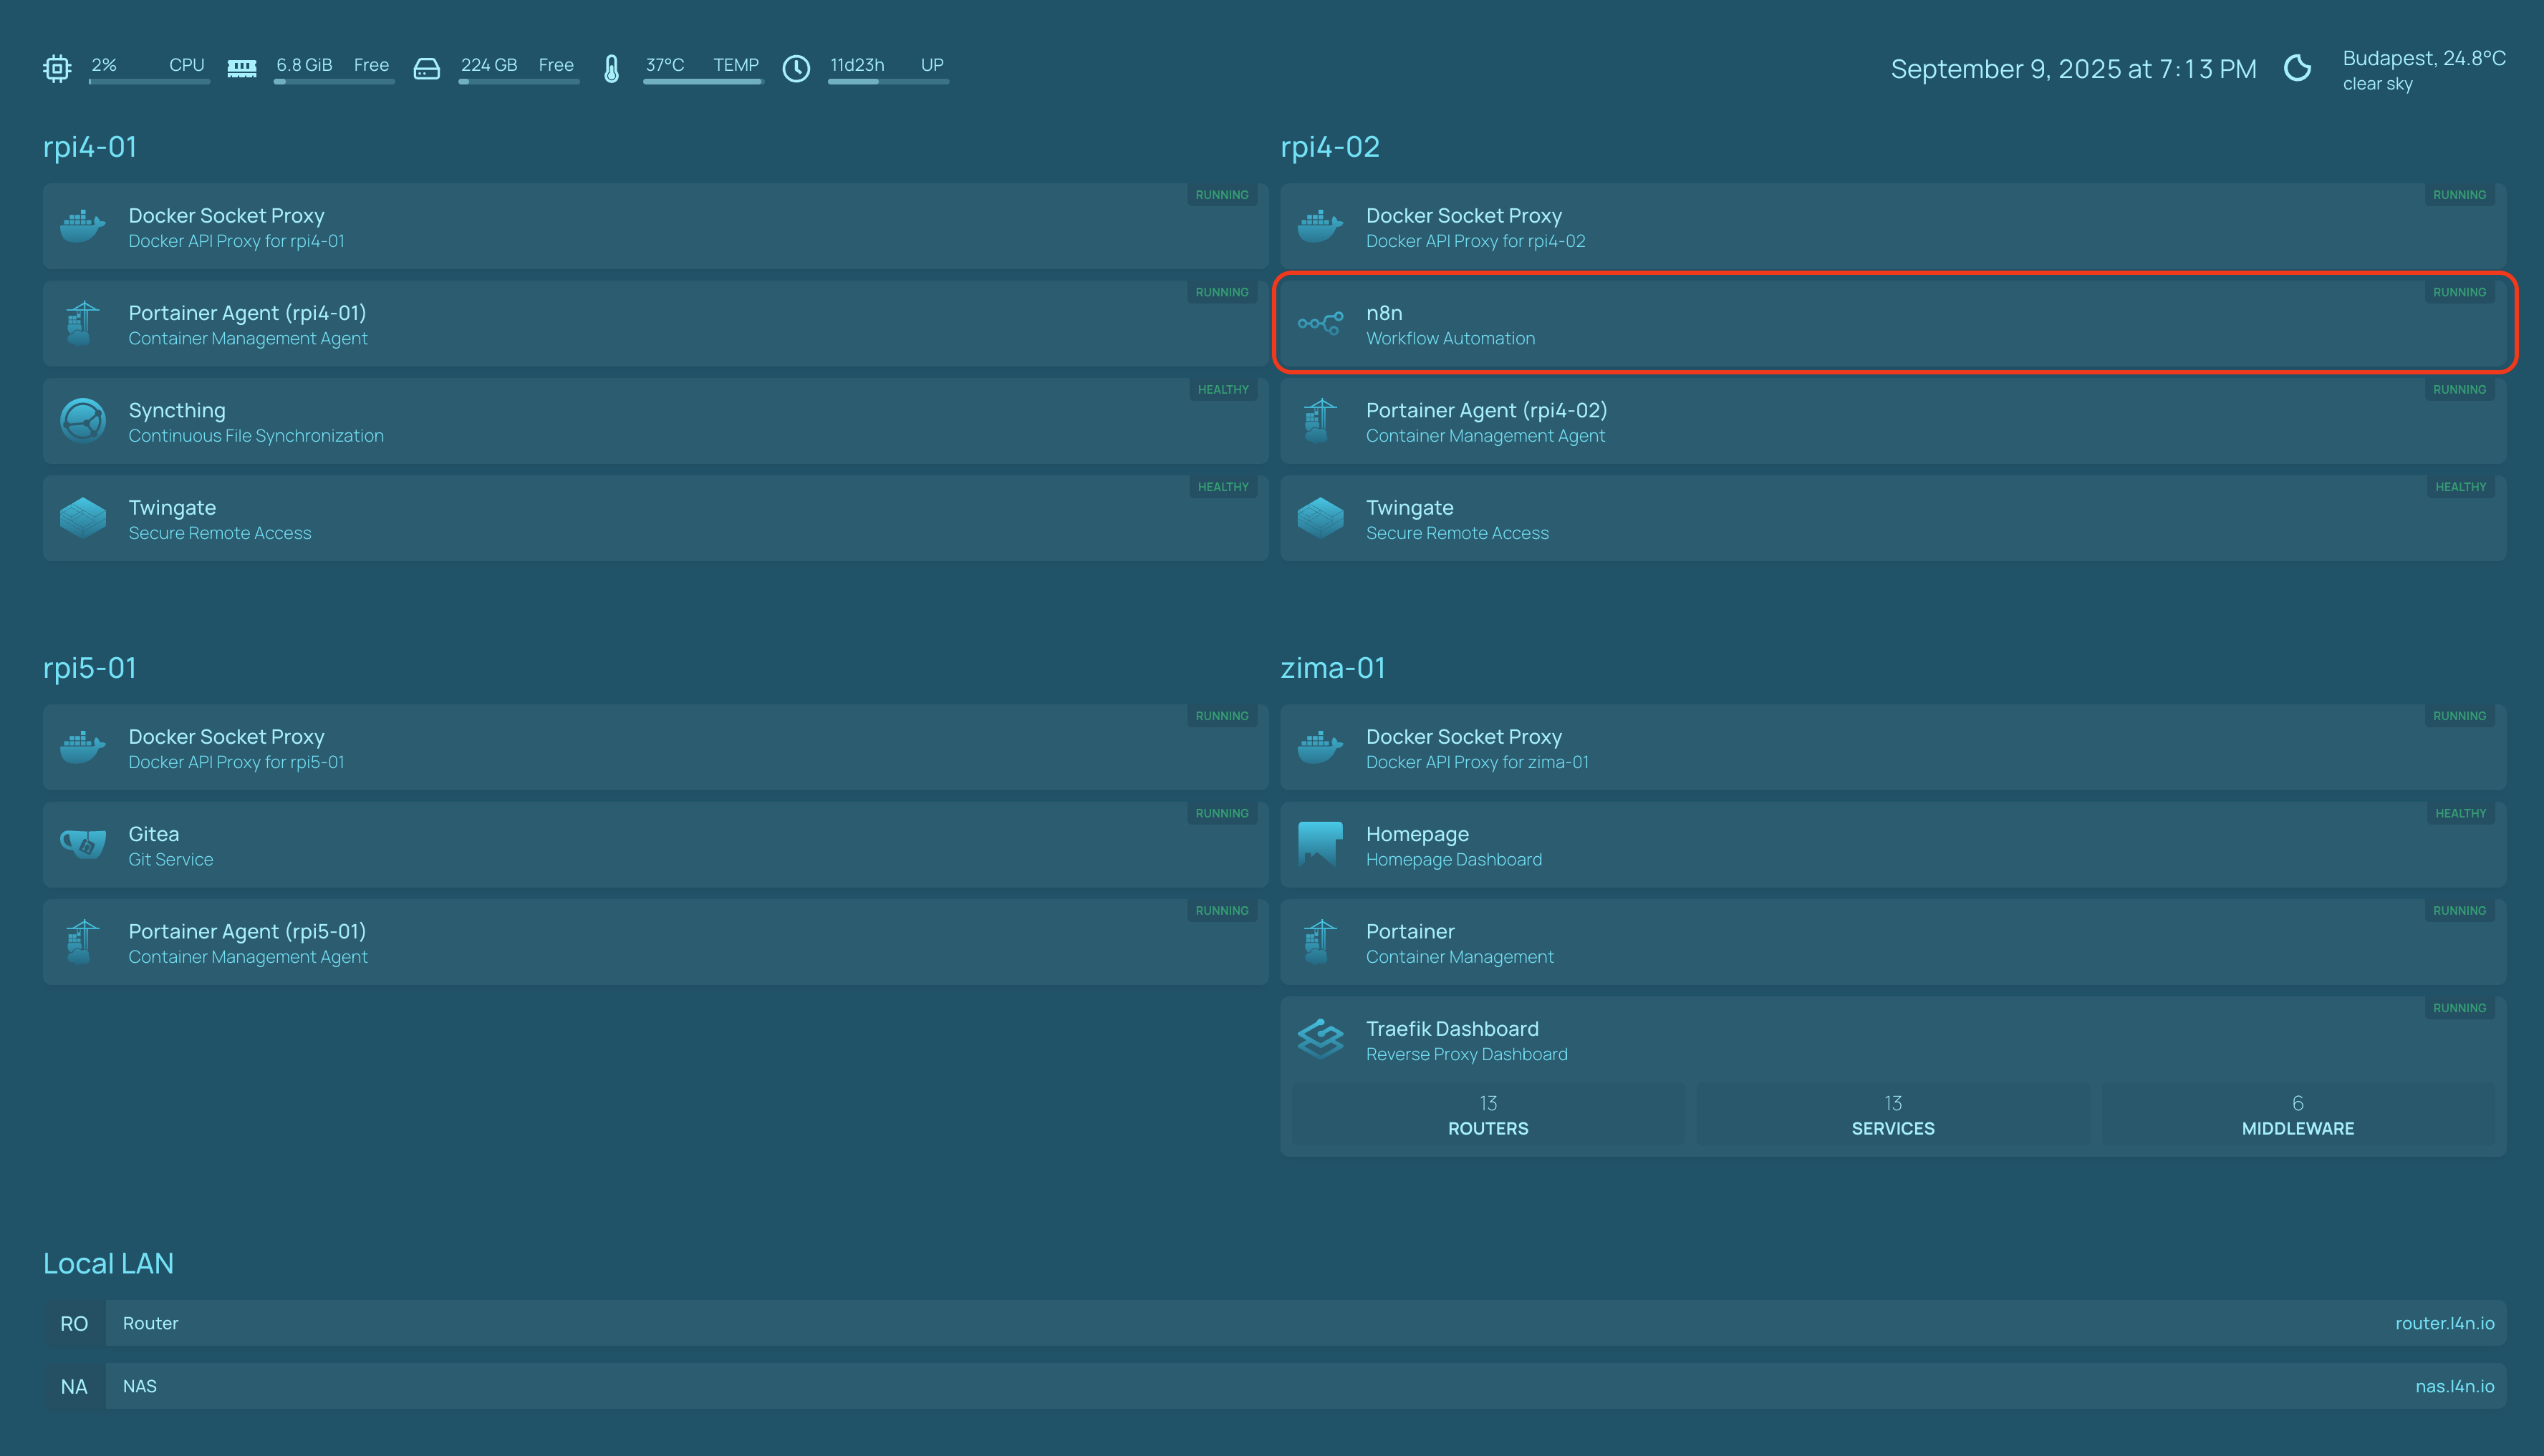This screenshot has width=2544, height=1456.
Task: Click the Portainer crane icon under zima-01
Action: (1319, 942)
